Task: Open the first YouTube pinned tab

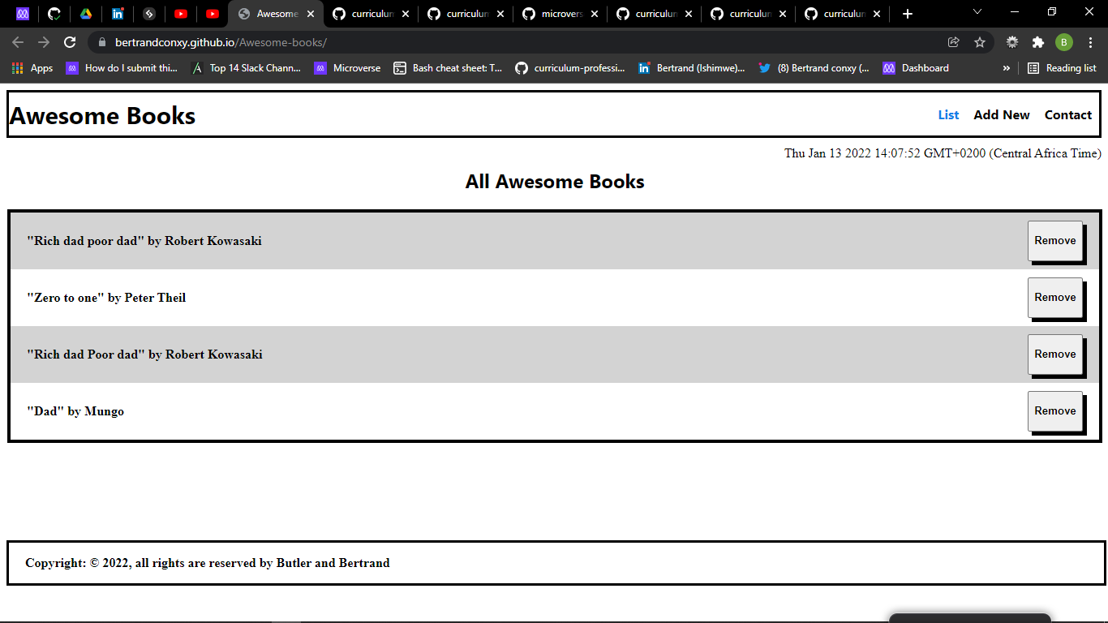Action: (x=181, y=13)
